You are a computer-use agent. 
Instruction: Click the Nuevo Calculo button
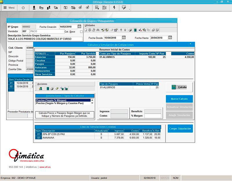tap(179, 99)
